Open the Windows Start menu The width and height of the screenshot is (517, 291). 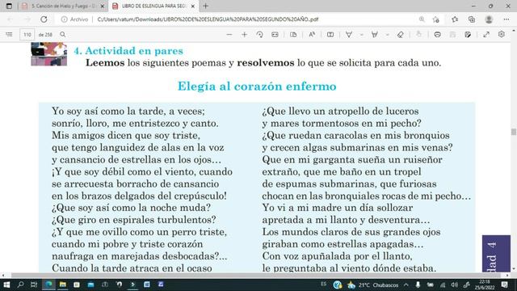click(x=6, y=285)
